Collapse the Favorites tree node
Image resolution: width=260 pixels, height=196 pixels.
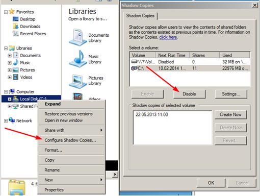click(x=6, y=12)
